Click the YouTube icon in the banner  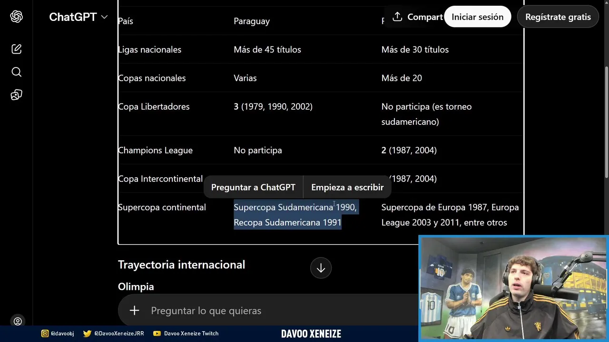(157, 333)
